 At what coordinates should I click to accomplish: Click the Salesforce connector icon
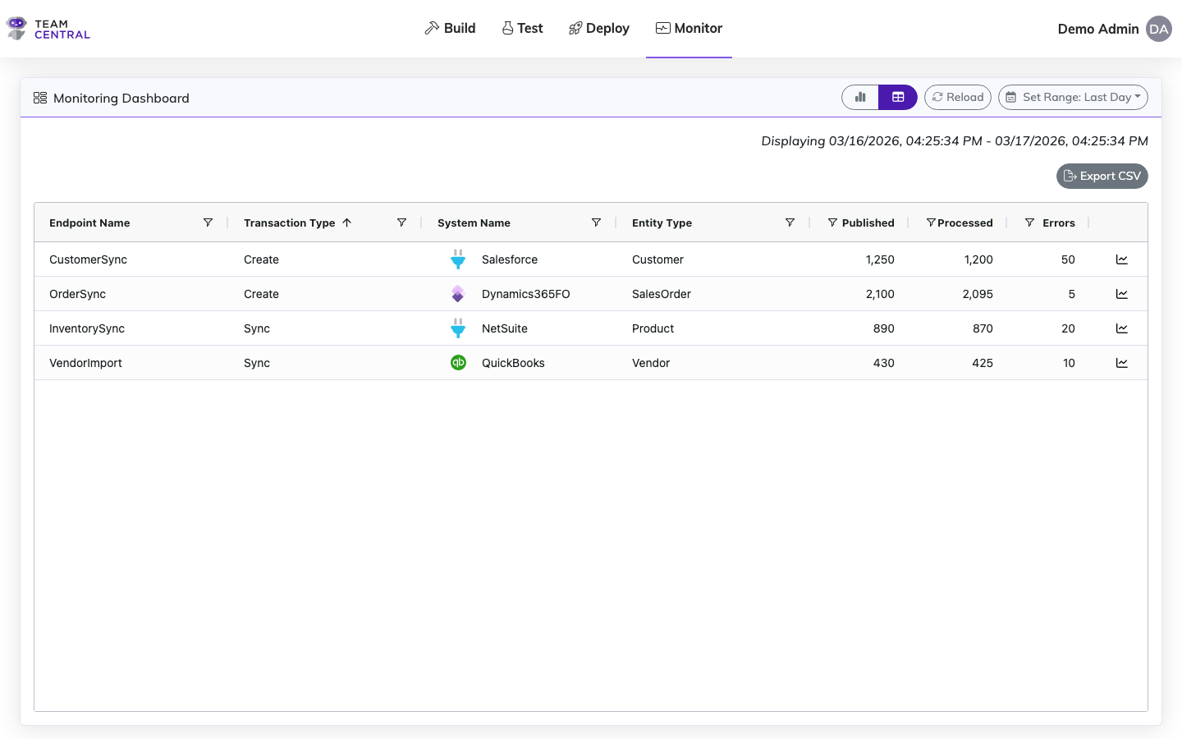click(x=458, y=259)
